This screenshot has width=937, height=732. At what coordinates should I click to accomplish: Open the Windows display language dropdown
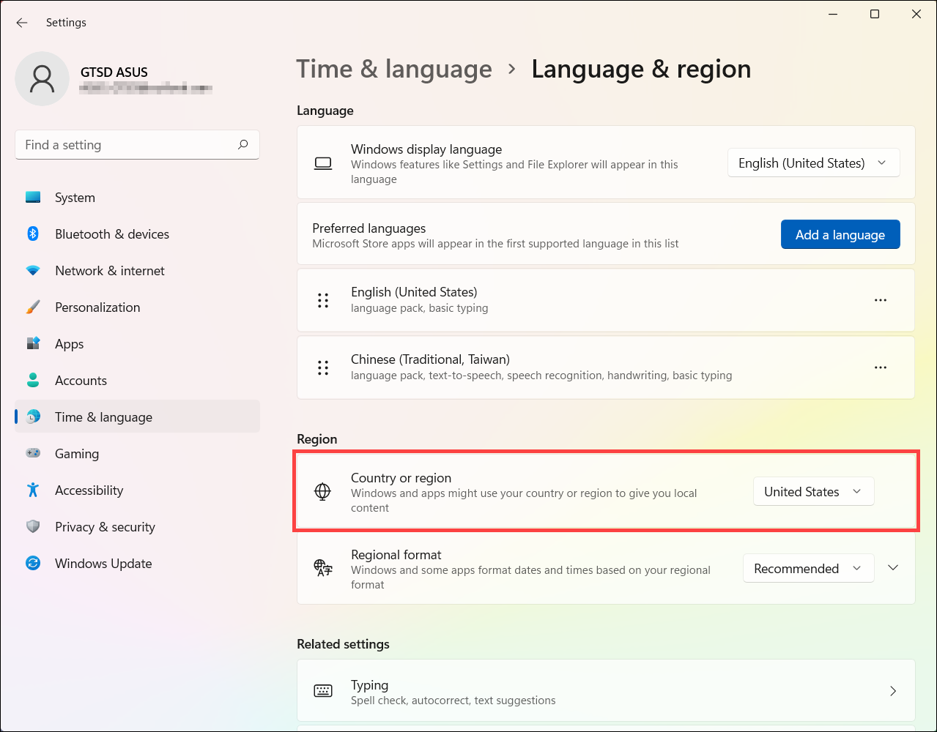pos(813,163)
